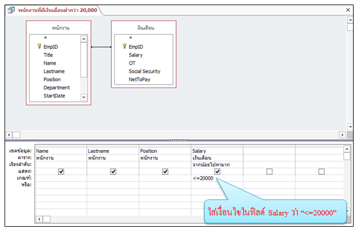Image resolution: width=357 pixels, height=229 pixels.
Task: Click the Position field cell in grid
Action: (x=165, y=151)
